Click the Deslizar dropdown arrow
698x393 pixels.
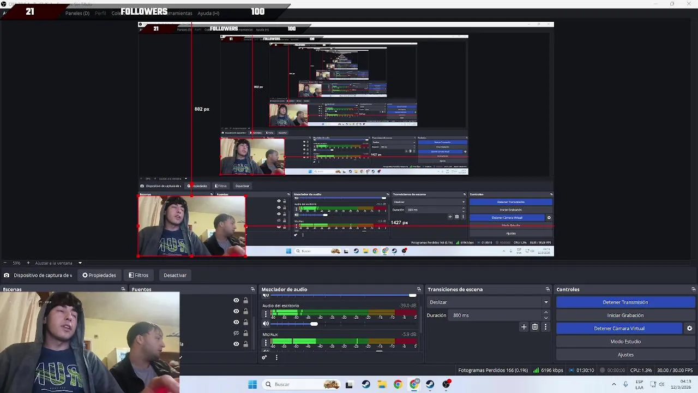point(546,302)
